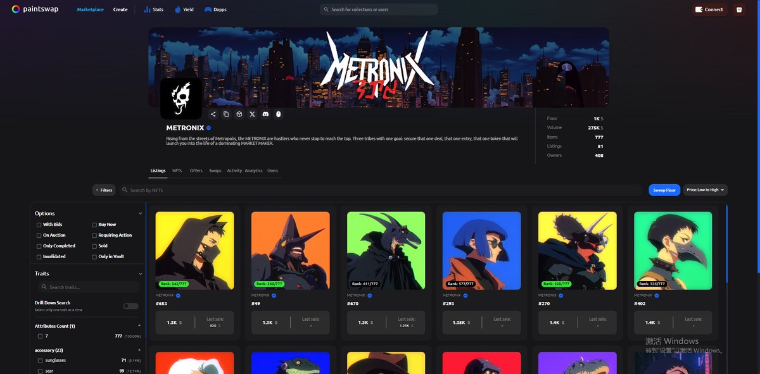Check the Buy Now option

95,225
